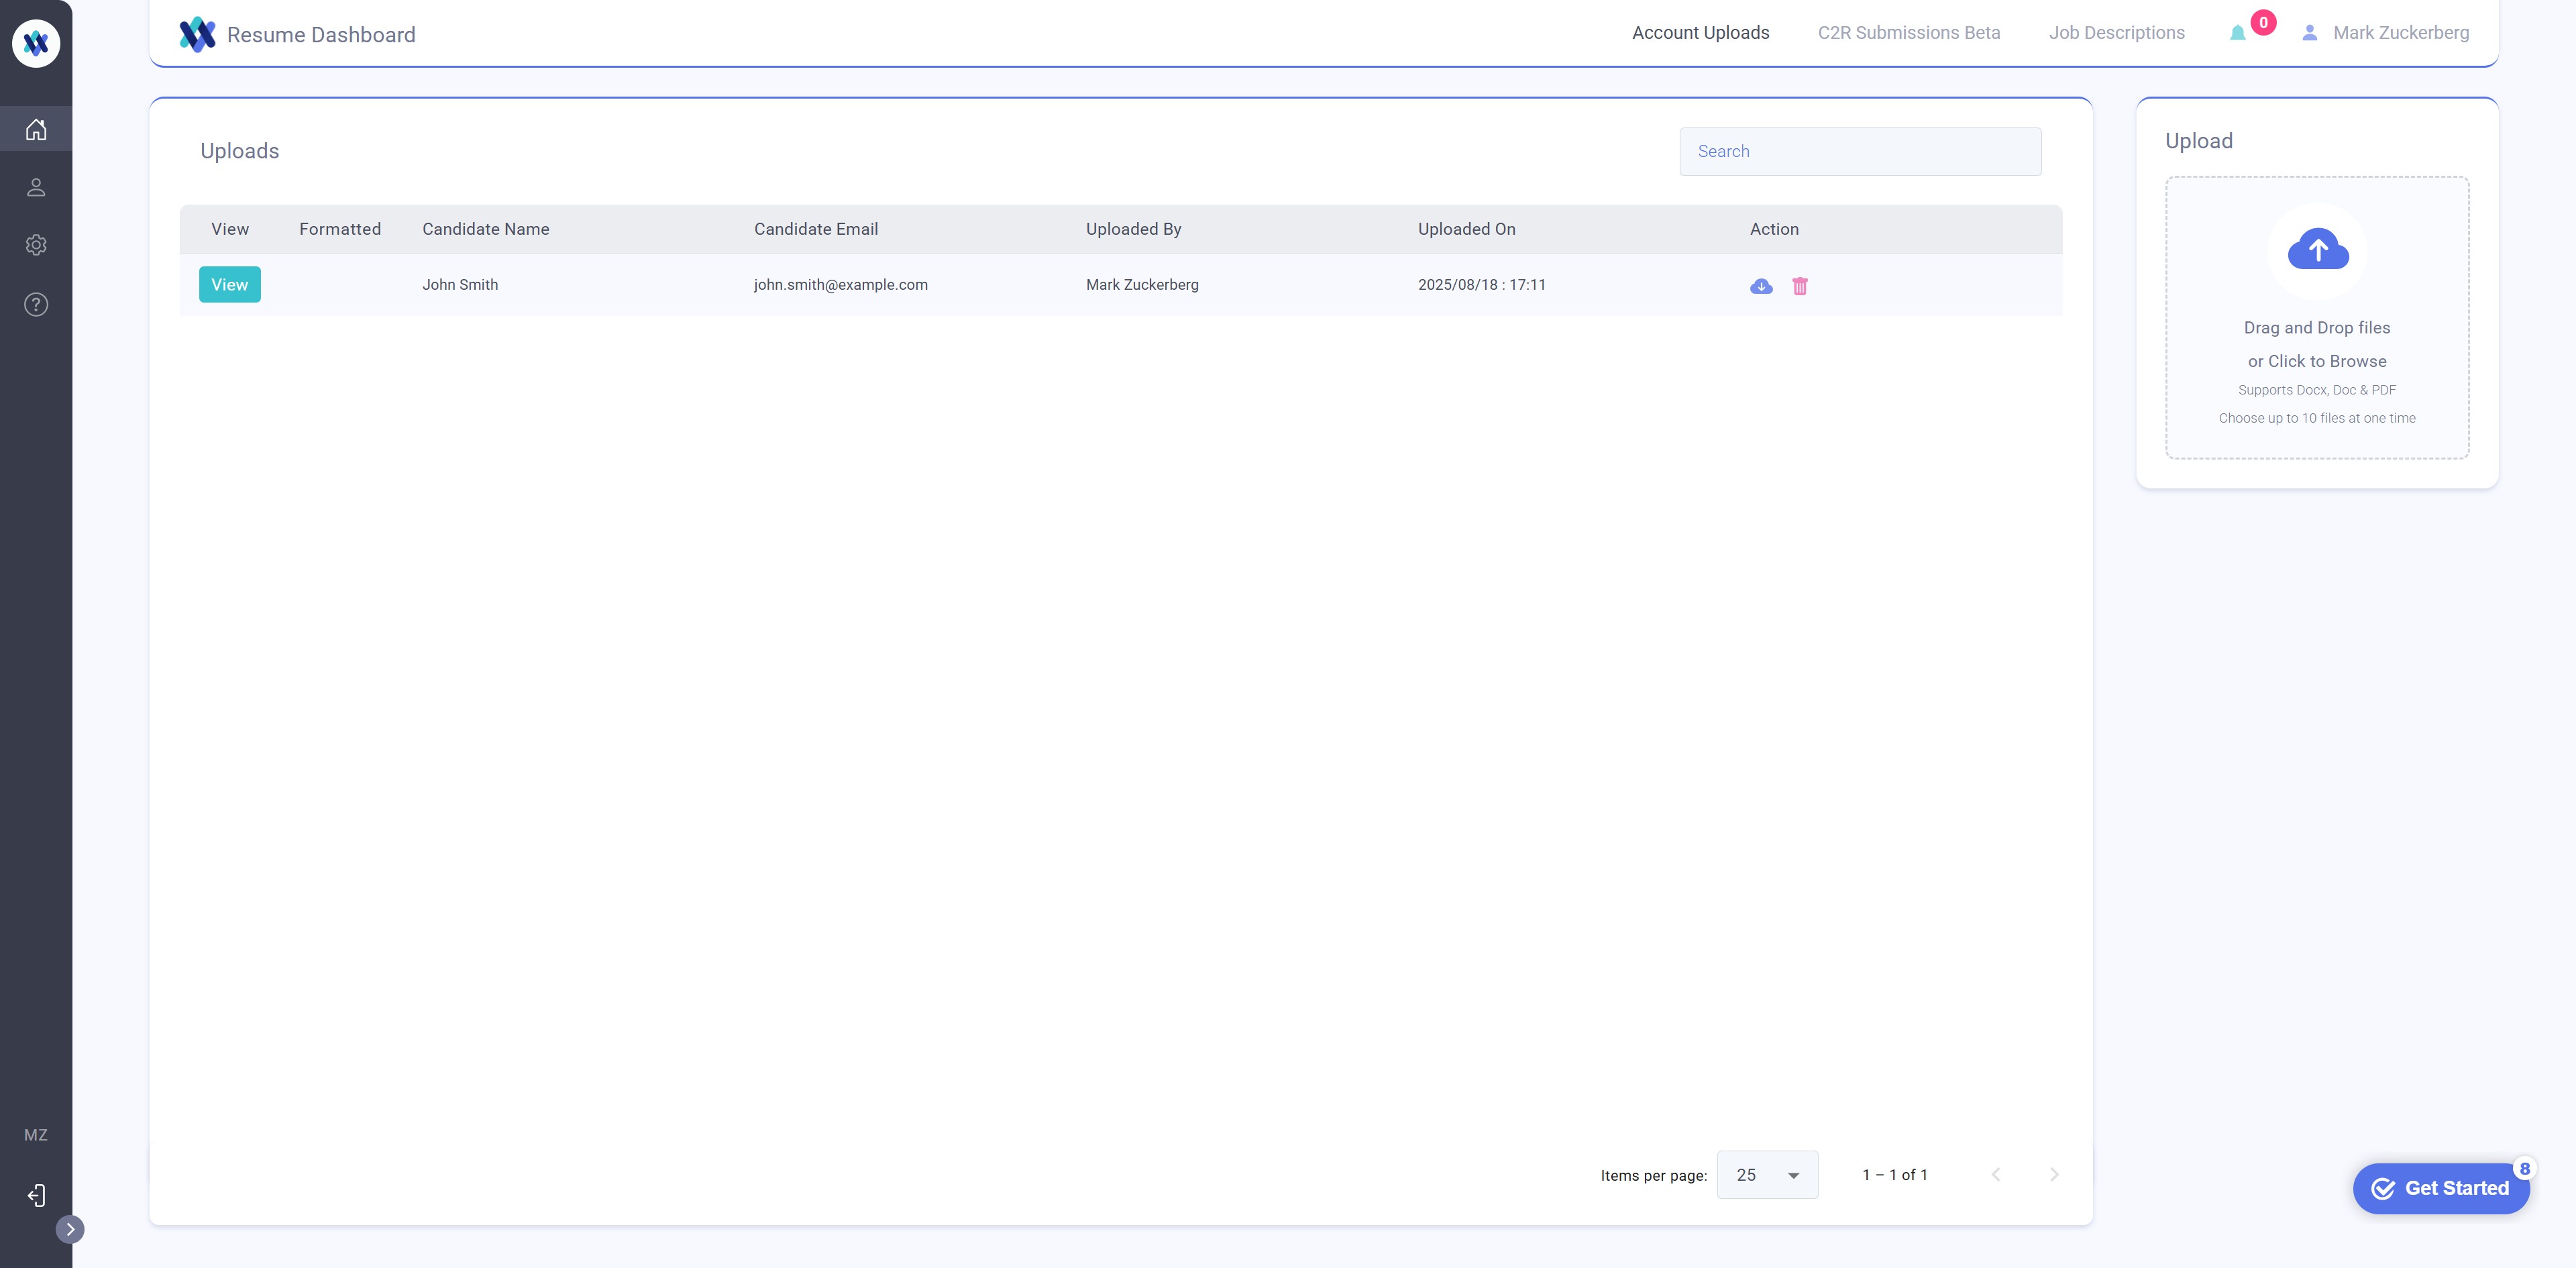Click the help question mark icon
The width and height of the screenshot is (2576, 1268).
[36, 304]
